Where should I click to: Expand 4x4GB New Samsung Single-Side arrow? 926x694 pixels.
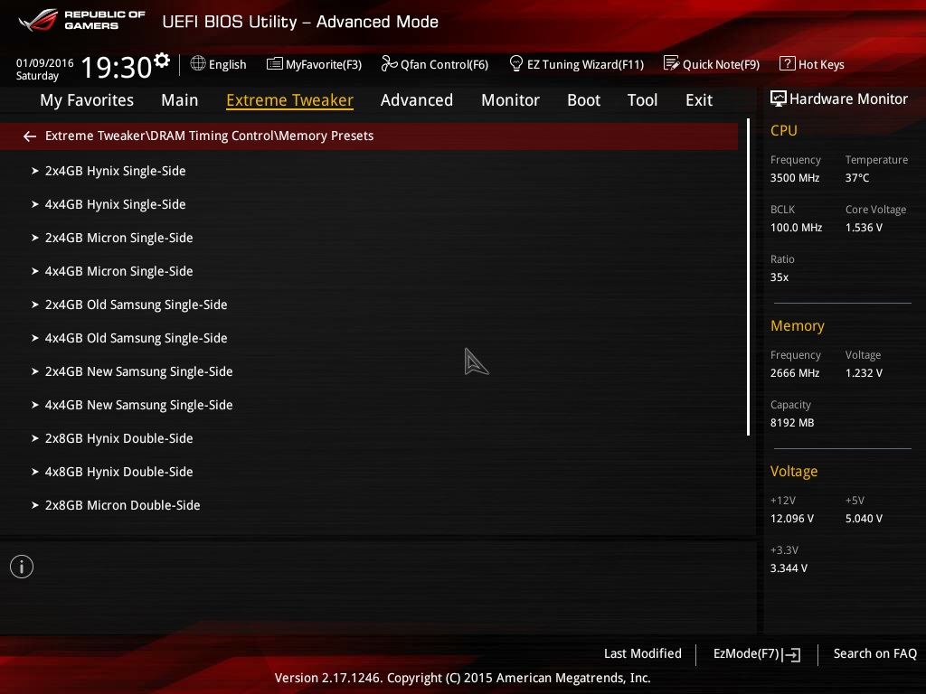click(35, 406)
